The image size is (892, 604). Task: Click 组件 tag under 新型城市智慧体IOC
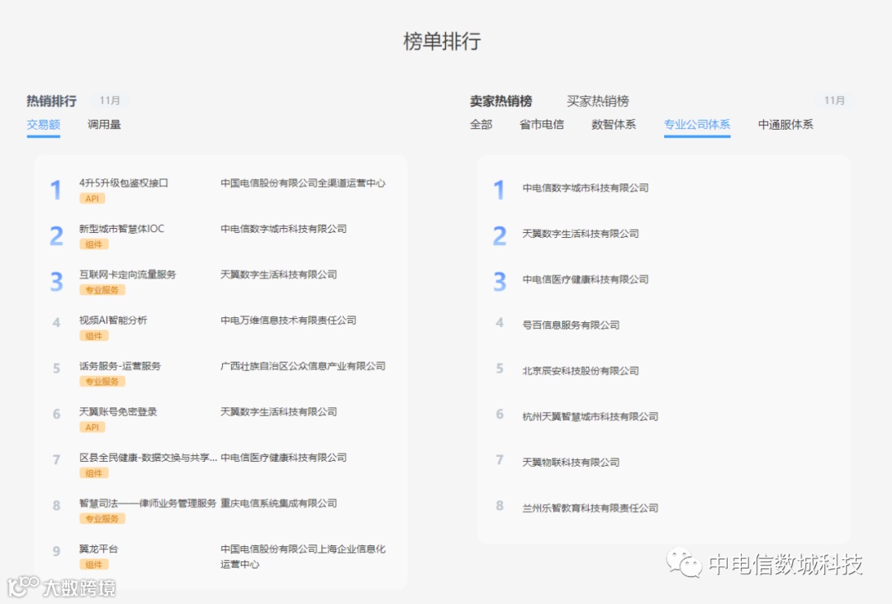click(94, 245)
